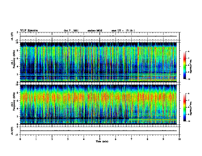
Task: Click time axis tick label "0"
Action: [x=20, y=139]
